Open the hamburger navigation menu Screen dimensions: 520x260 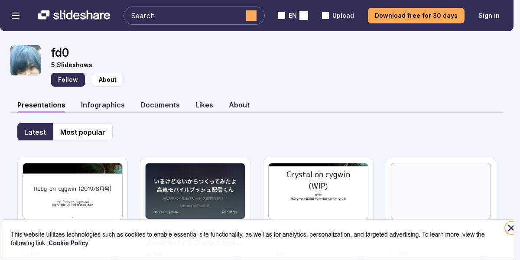pyautogui.click(x=16, y=16)
